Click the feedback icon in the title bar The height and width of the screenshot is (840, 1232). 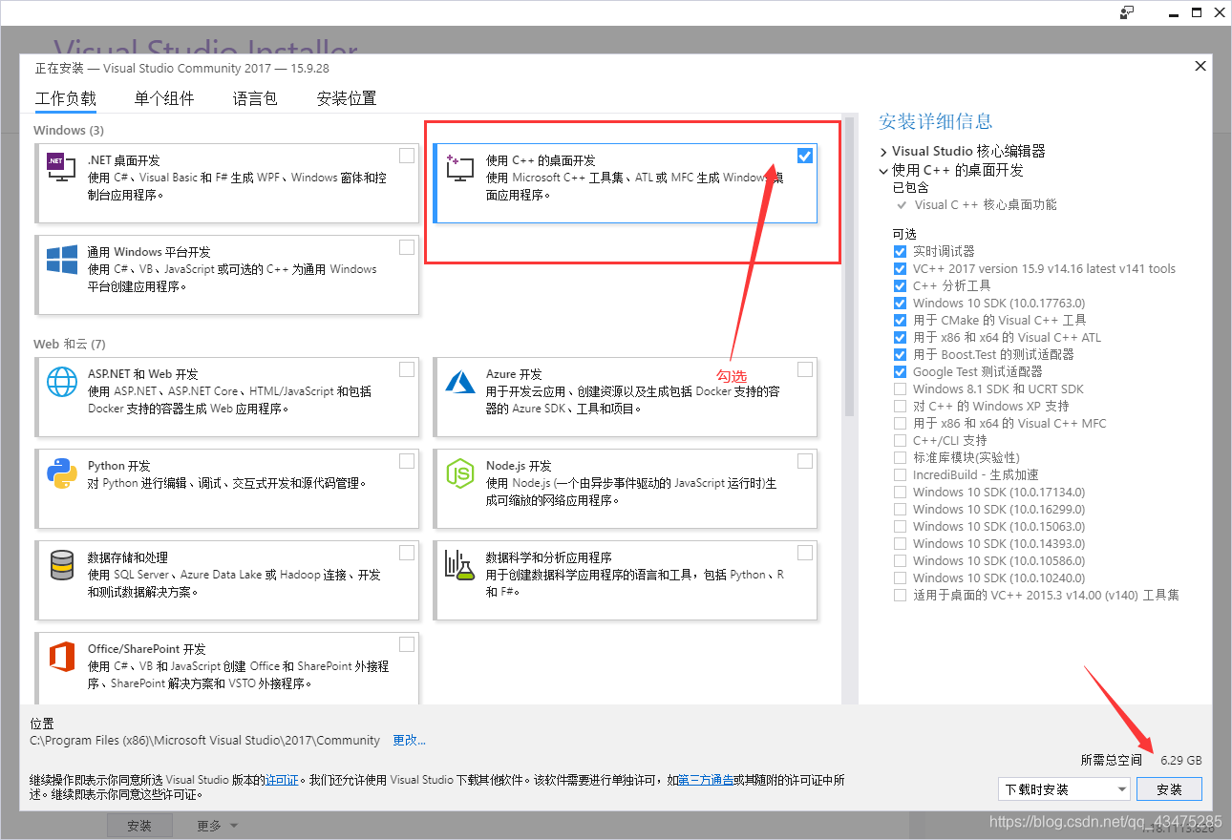pos(1127,12)
